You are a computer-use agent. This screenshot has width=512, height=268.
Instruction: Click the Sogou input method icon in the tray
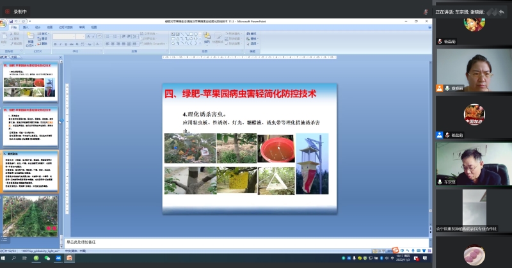click(x=396, y=250)
